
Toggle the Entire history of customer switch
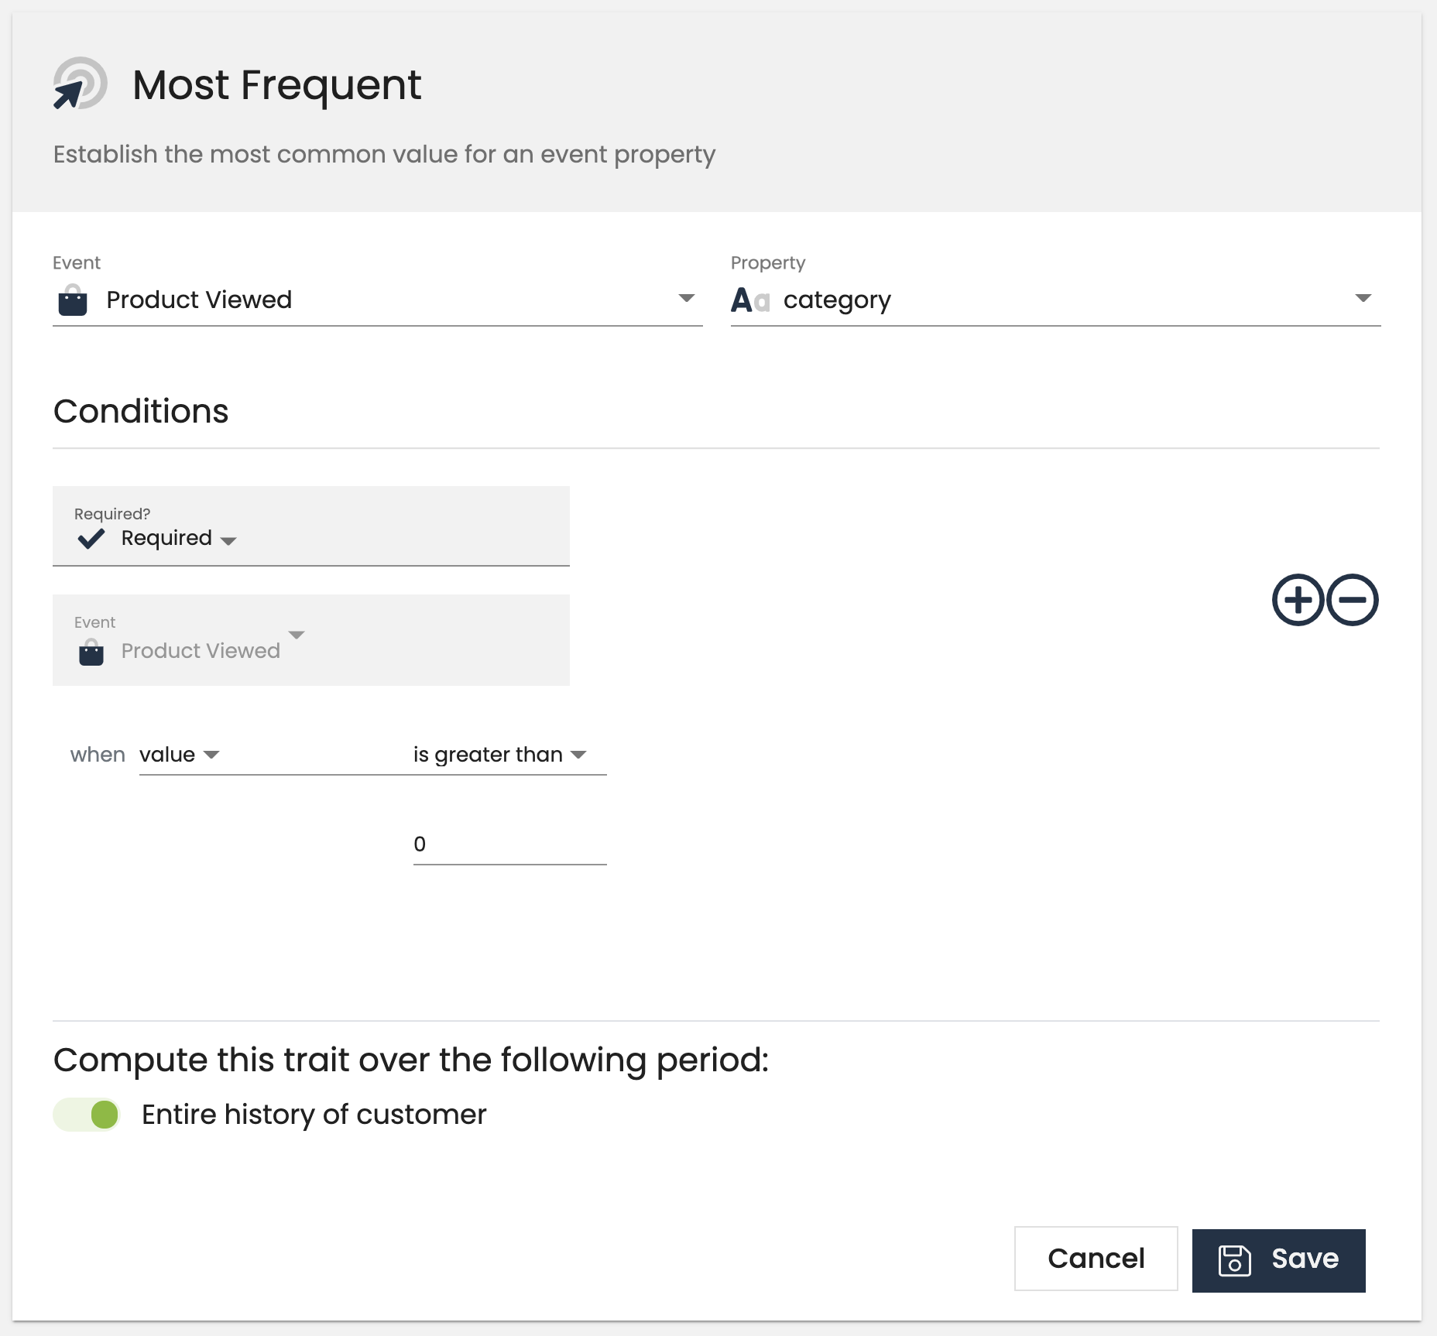(87, 1115)
